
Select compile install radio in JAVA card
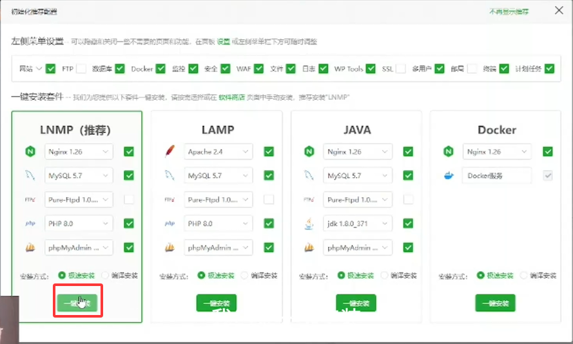pyautogui.click(x=384, y=275)
